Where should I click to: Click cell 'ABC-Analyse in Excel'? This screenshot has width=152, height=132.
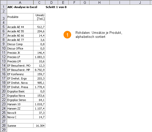[22, 7]
